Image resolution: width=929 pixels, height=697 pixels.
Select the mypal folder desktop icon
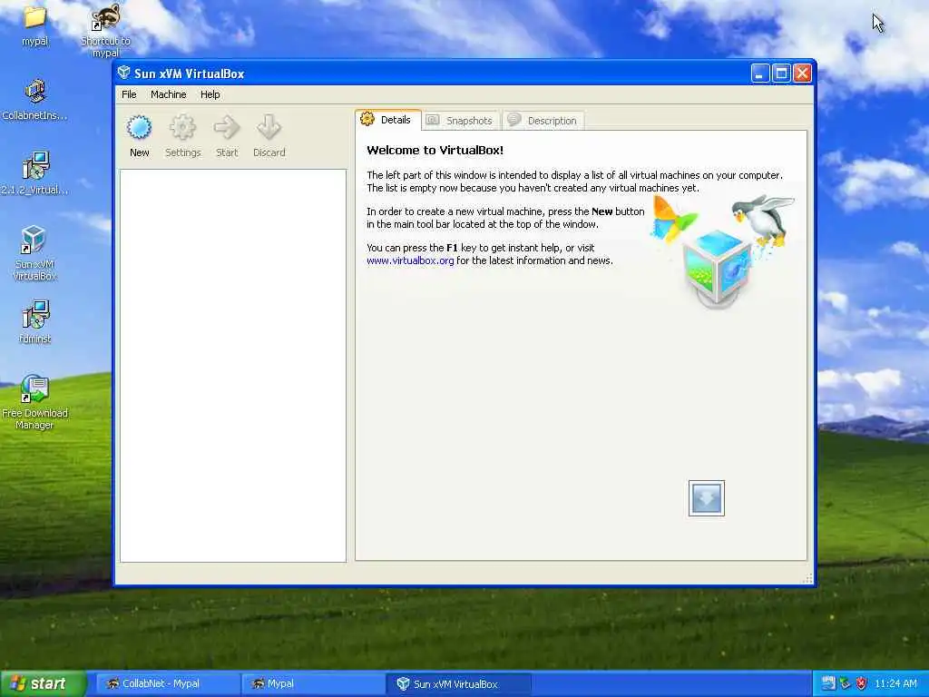pyautogui.click(x=34, y=25)
